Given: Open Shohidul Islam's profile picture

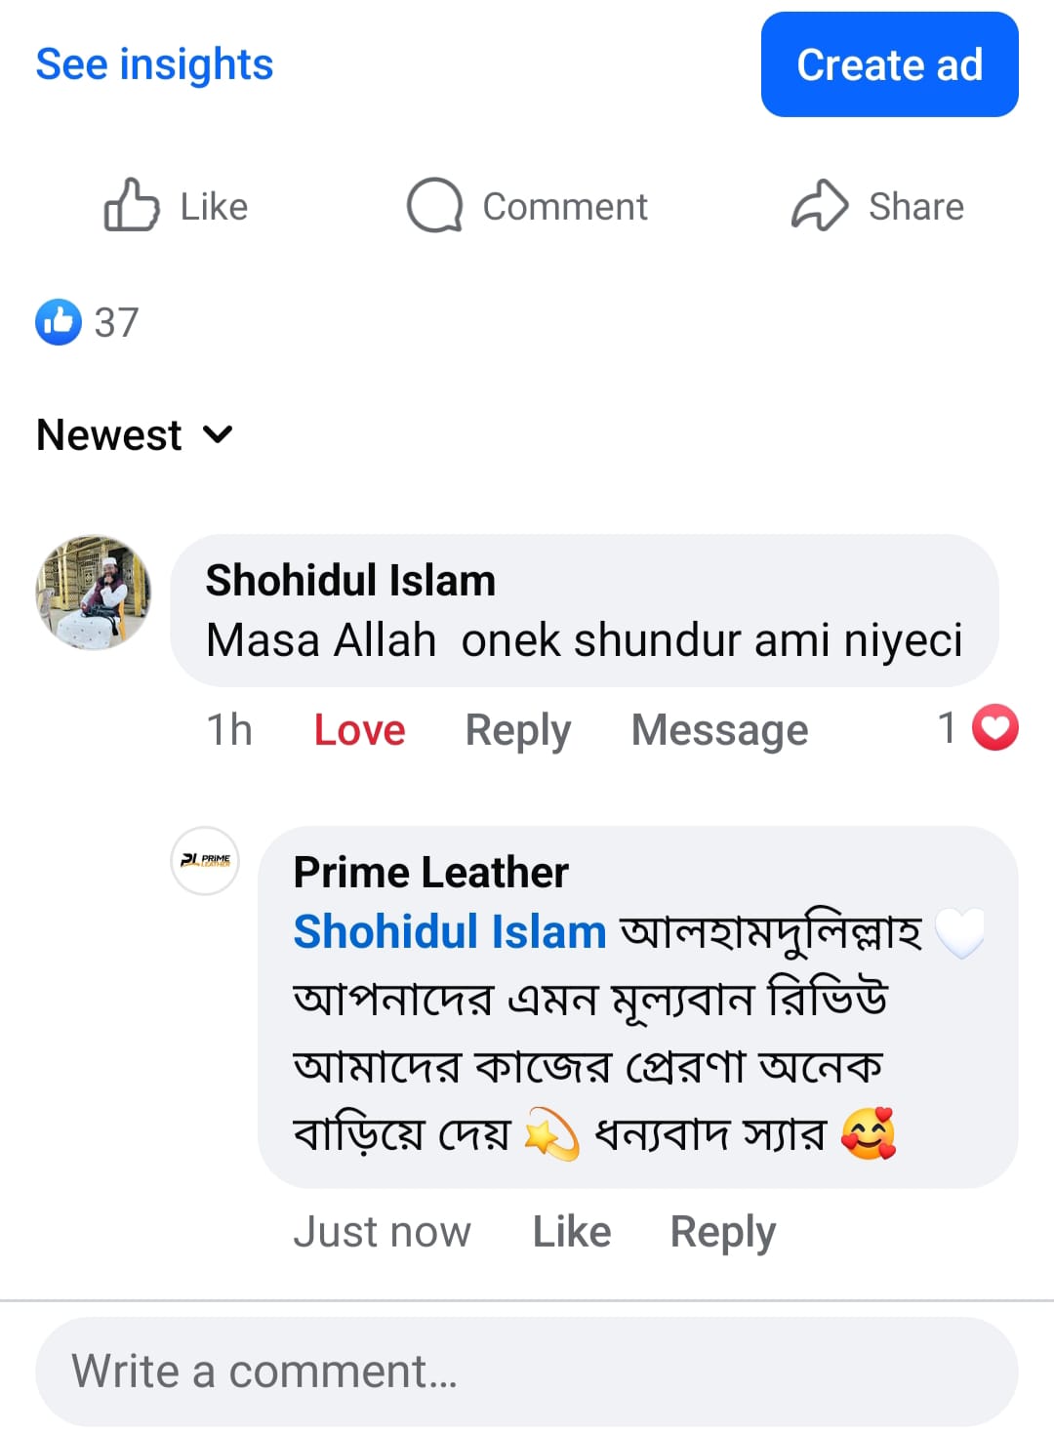Looking at the screenshot, I should coord(94,592).
